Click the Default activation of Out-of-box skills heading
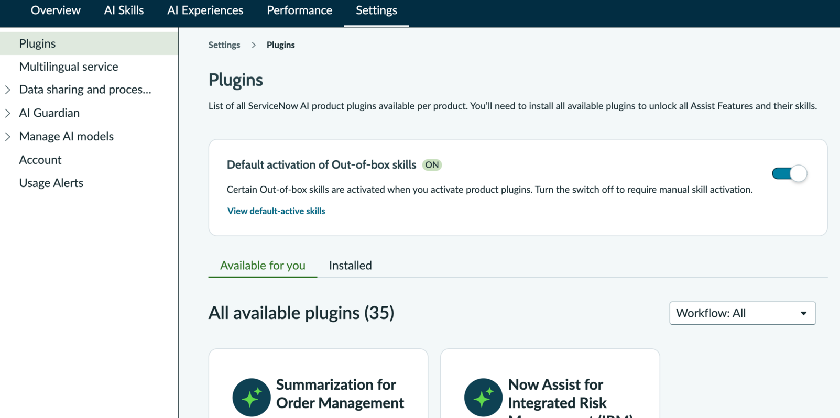Screen dimensions: 840x418 321,165
